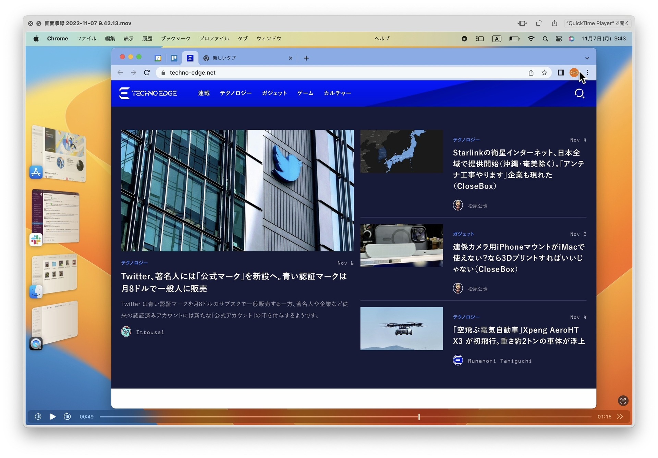The height and width of the screenshot is (458, 658).
Task: Expand the tab search dropdown arrow
Action: tap(587, 58)
